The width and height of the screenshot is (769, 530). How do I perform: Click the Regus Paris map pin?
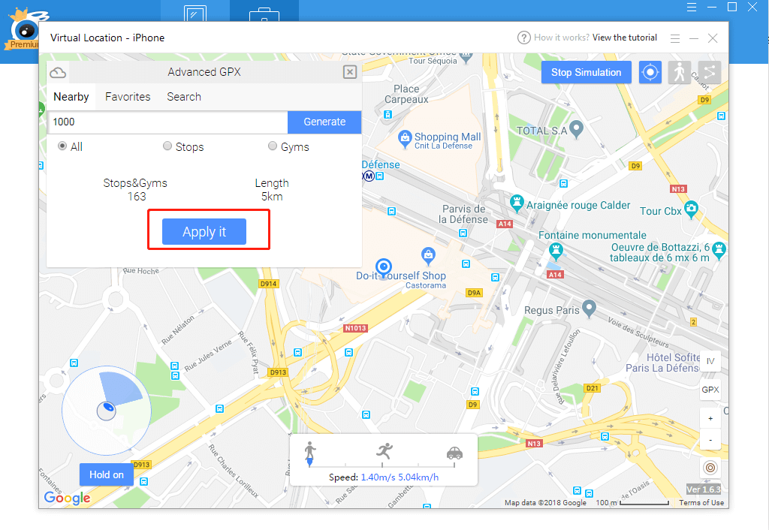[589, 309]
